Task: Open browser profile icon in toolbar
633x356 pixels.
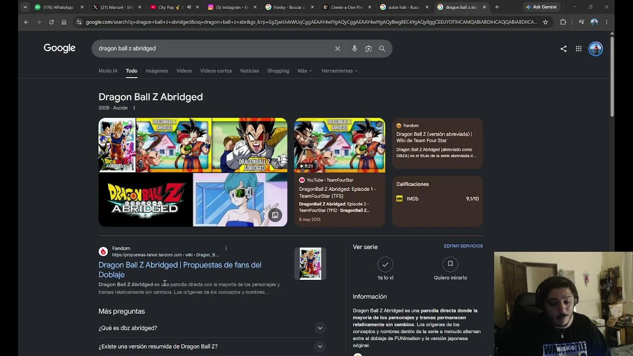Action: pos(594,22)
